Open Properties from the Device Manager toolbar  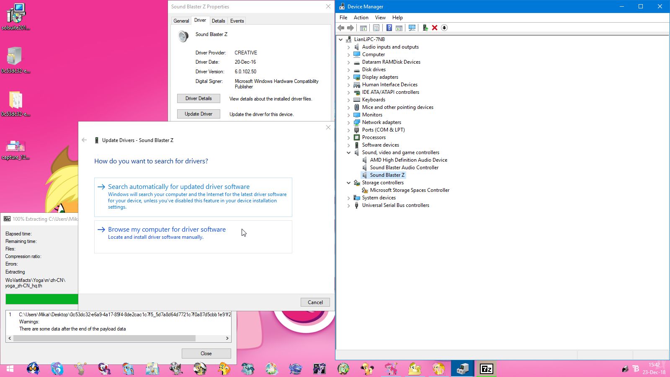(x=376, y=28)
